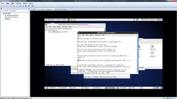Open Terminal menu in settings.py terminal window
177x99 pixels.
pos(98,35)
